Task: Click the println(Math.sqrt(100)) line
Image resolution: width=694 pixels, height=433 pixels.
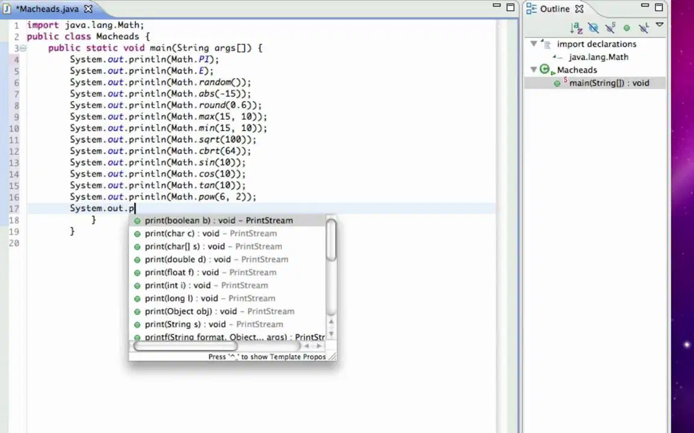Action: pyautogui.click(x=163, y=140)
